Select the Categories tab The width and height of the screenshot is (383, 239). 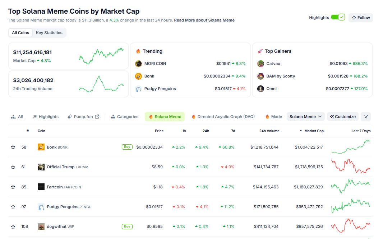(x=125, y=117)
